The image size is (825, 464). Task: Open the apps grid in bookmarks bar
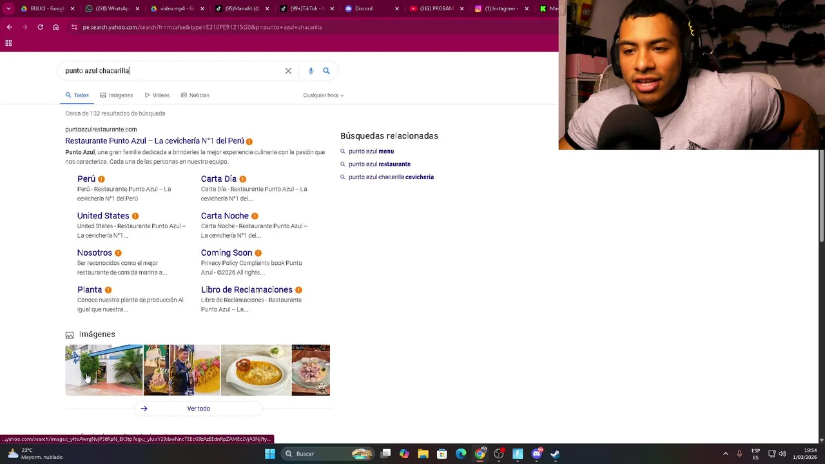click(8, 43)
